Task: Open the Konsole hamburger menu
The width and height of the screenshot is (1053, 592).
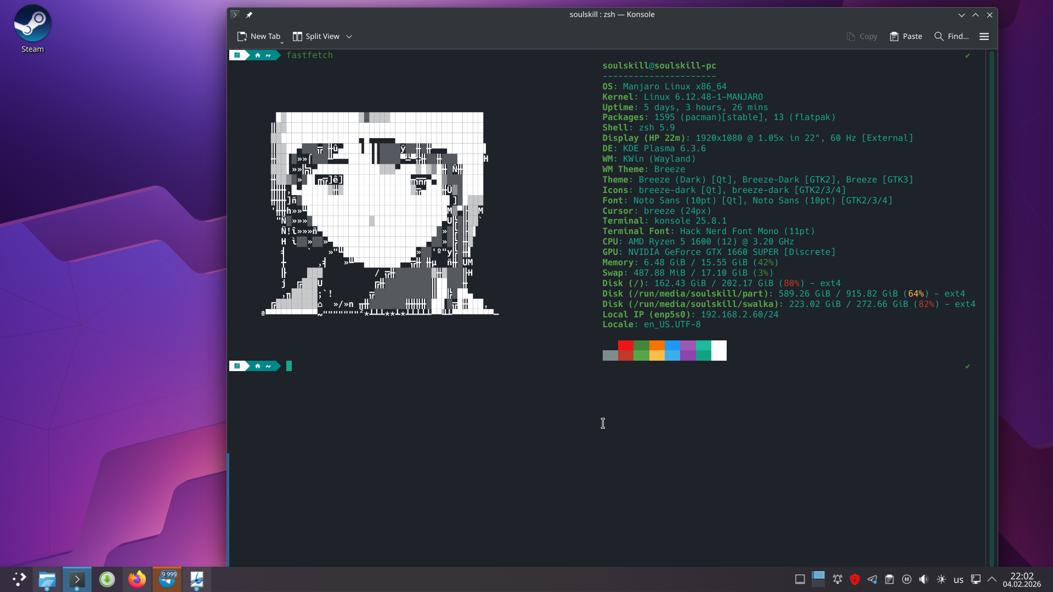Action: [984, 36]
